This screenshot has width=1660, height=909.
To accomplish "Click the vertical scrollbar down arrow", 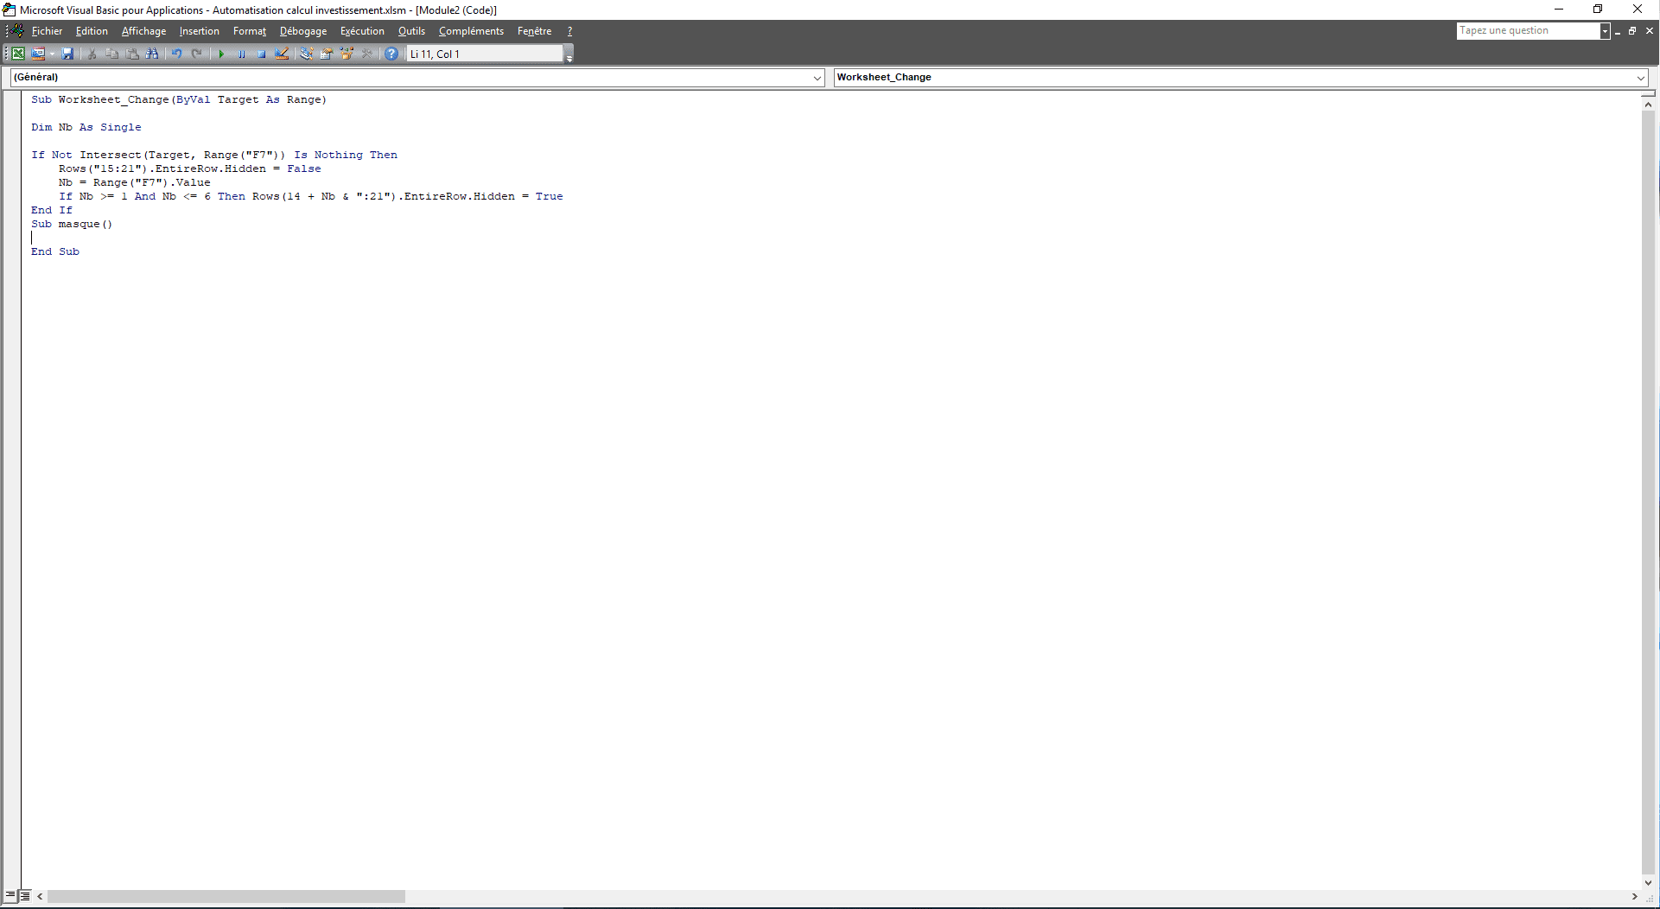I will (1648, 882).
